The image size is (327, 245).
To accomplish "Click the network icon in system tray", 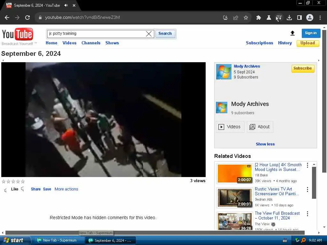I will pyautogui.click(x=297, y=241).
